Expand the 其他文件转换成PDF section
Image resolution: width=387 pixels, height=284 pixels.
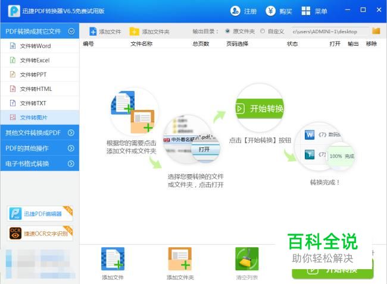click(71, 132)
